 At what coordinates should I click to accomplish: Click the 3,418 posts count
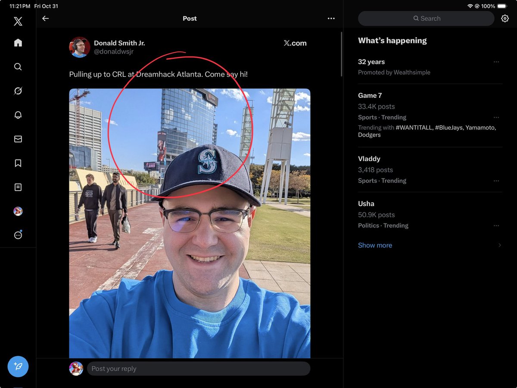pyautogui.click(x=375, y=170)
